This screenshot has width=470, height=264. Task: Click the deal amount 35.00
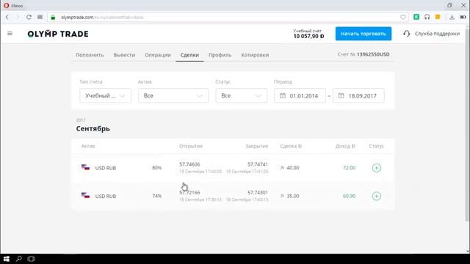[293, 196]
